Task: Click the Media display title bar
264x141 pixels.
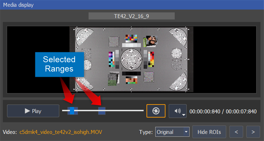Action: tap(132, 5)
